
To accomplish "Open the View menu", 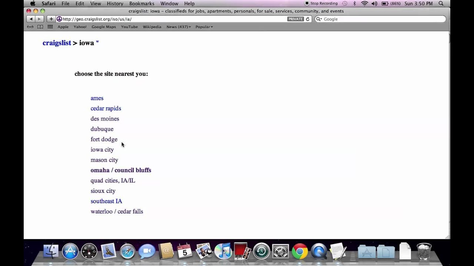I will [x=96, y=4].
